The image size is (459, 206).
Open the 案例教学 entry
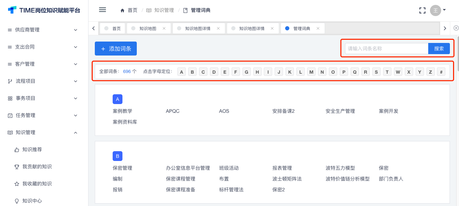122,111
